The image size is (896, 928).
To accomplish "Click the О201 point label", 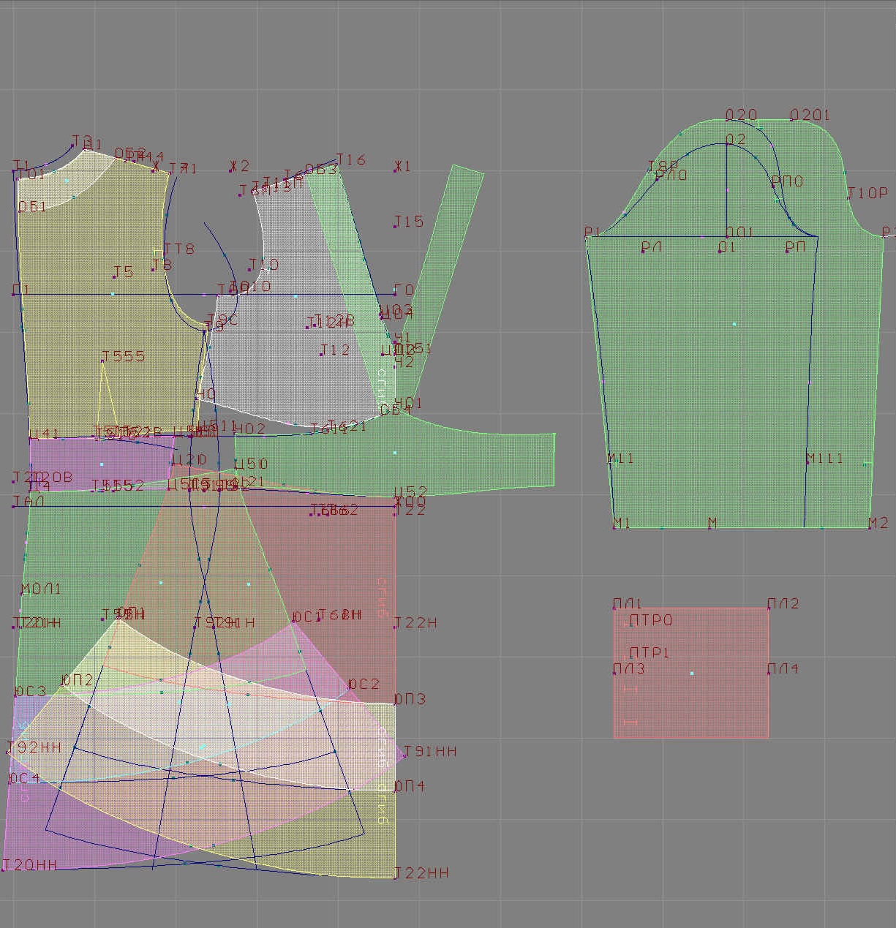I will coord(810,115).
